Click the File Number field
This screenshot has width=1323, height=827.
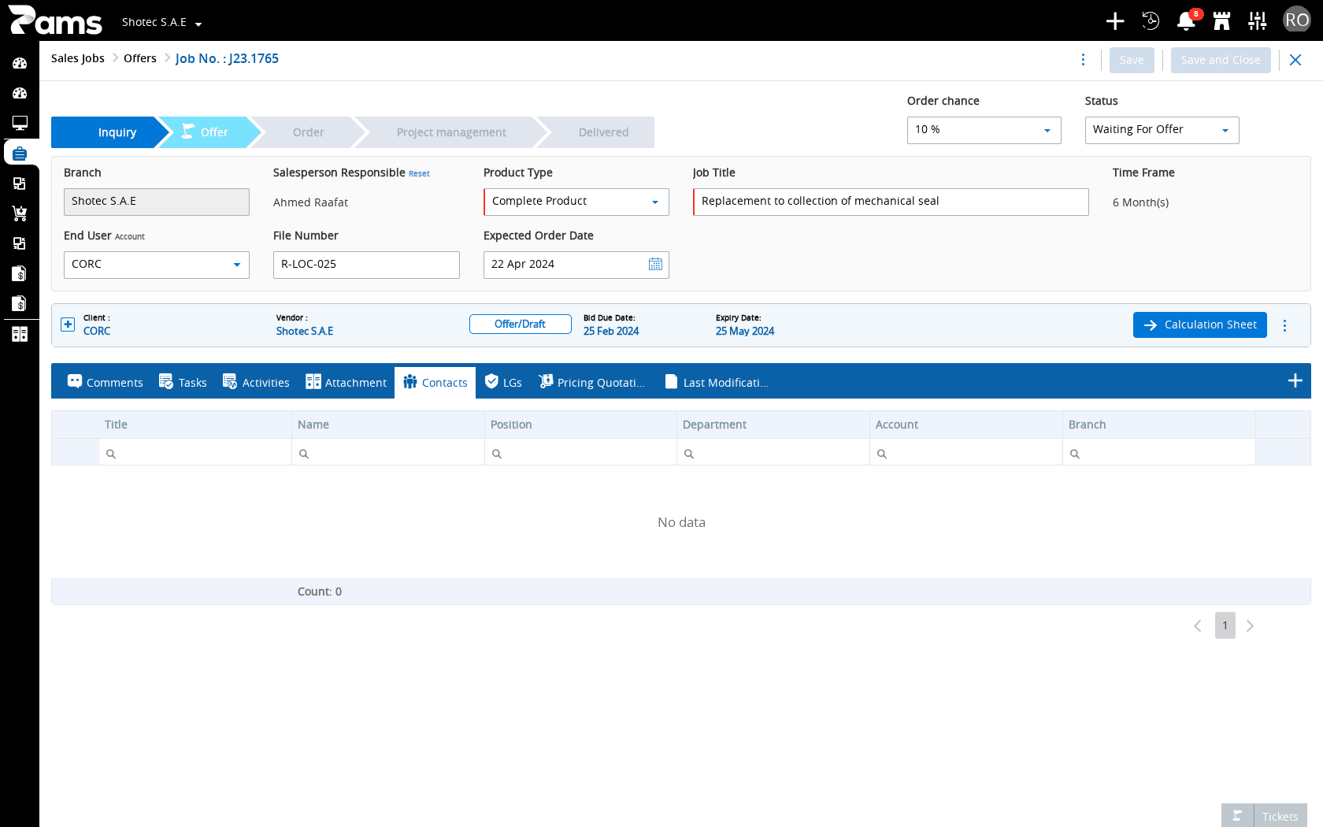[366, 265]
